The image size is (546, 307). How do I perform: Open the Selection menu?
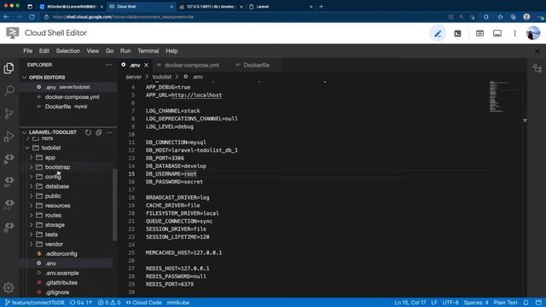point(68,51)
